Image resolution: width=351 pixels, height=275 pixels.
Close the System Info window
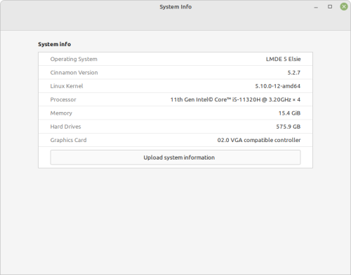click(344, 7)
